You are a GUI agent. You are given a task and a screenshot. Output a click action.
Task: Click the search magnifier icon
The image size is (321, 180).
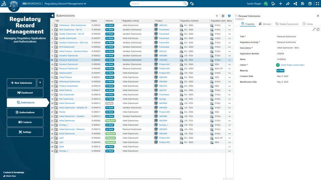[185, 4]
